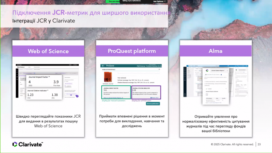Click the ProQuest logo in the teal header
272x153 pixels.
coord(110,66)
